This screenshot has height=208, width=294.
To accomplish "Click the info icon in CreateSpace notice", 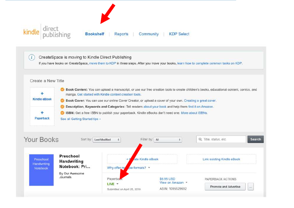I will tap(32, 57).
